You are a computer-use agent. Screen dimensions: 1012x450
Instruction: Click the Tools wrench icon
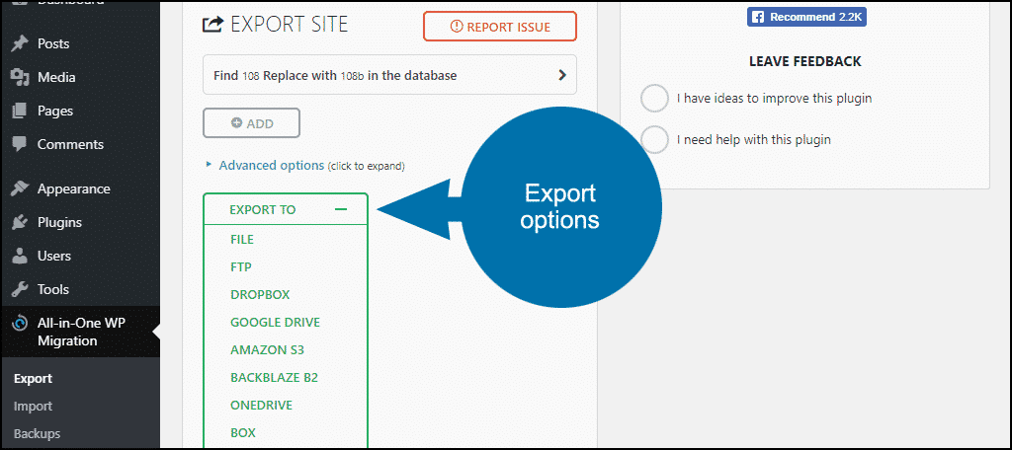tap(20, 289)
